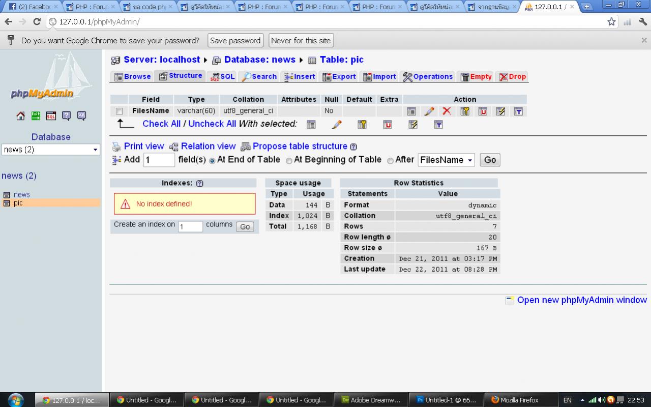The height and width of the screenshot is (407, 651).
Task: Open the Query window icon in sidebar
Action: [x=51, y=115]
